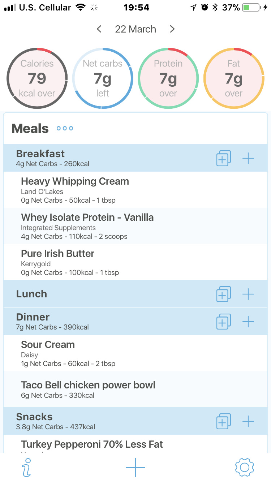Open the Meals three-dot options menu
271x482 pixels.
point(65,128)
